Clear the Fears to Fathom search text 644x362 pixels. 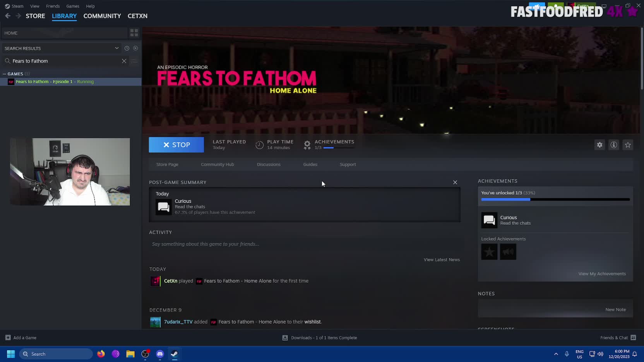124,61
